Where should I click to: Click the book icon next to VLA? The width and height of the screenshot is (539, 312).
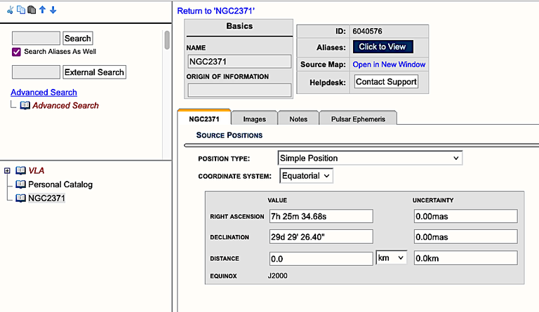click(20, 170)
